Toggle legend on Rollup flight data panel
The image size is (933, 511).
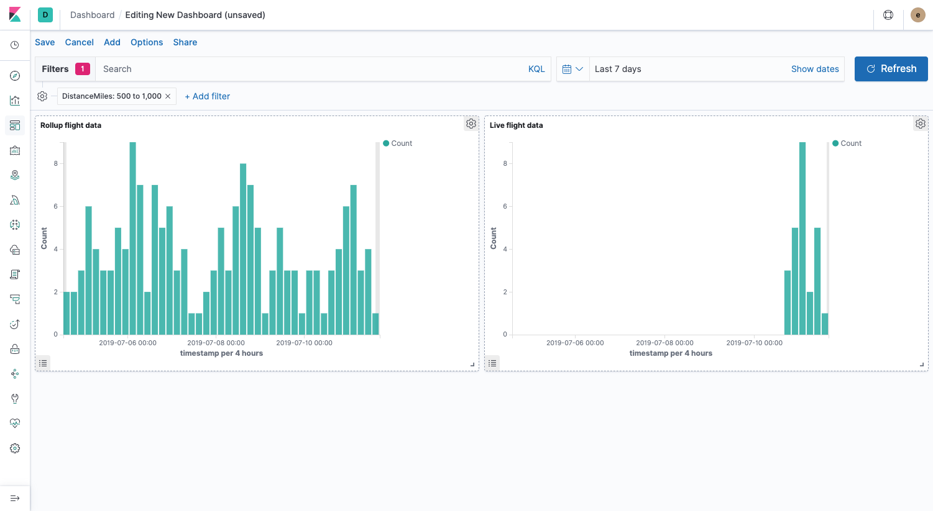point(43,363)
